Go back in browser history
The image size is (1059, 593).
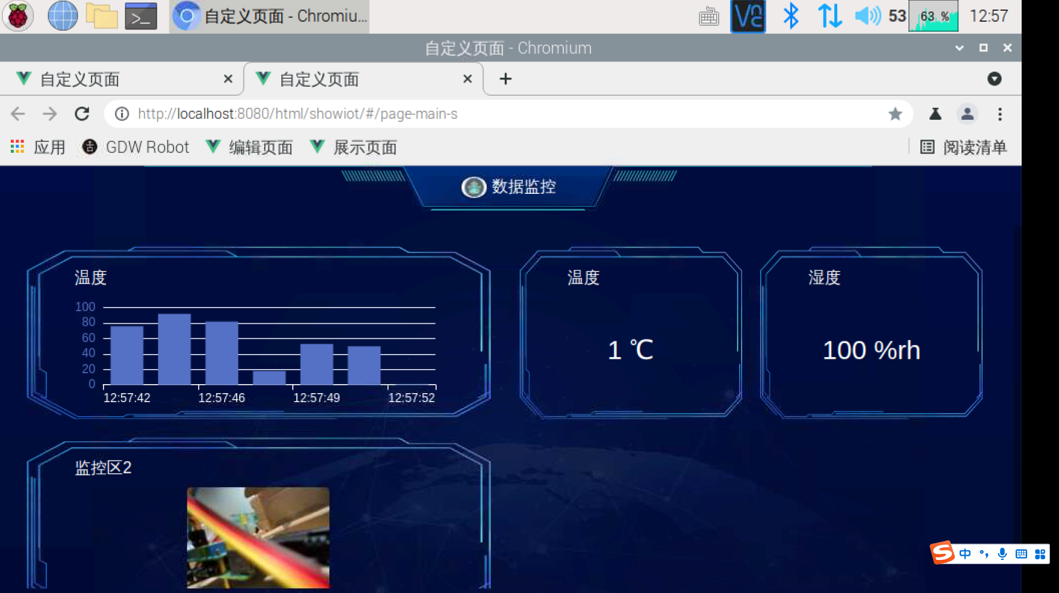18,114
